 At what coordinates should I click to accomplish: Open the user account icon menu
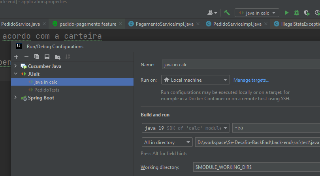pyautogui.click(x=212, y=13)
